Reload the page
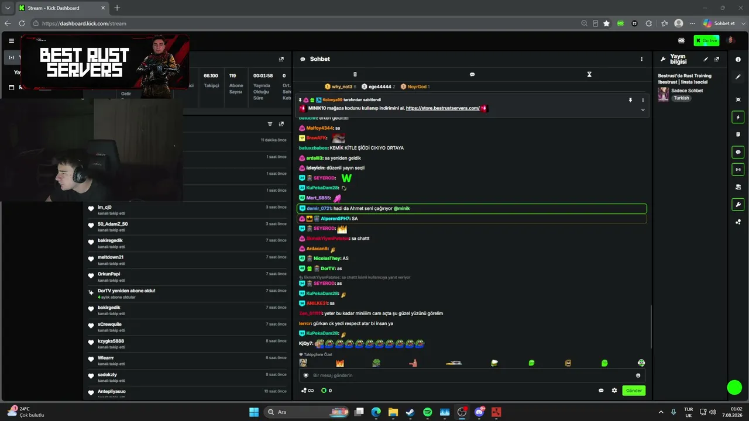749x421 pixels. pyautogui.click(x=22, y=23)
